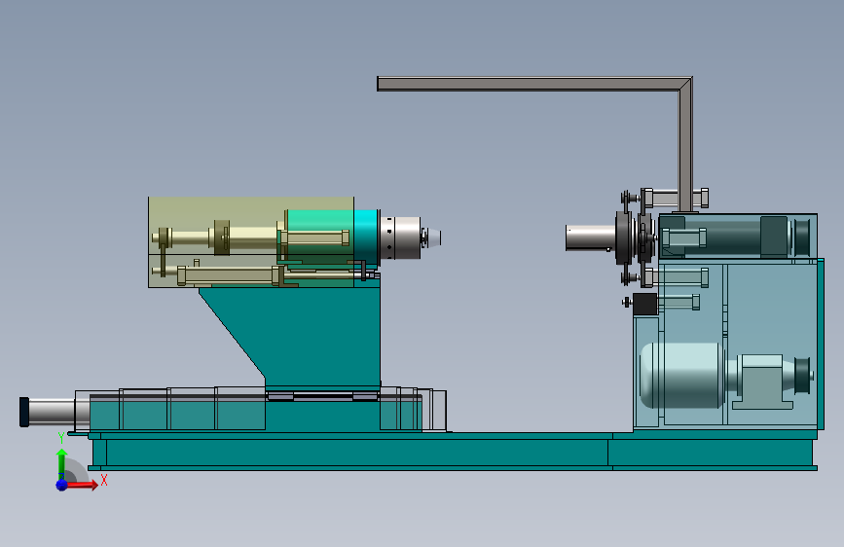Click the red X axis arrow of triad
This screenshot has height=547, width=844.
pos(83,486)
